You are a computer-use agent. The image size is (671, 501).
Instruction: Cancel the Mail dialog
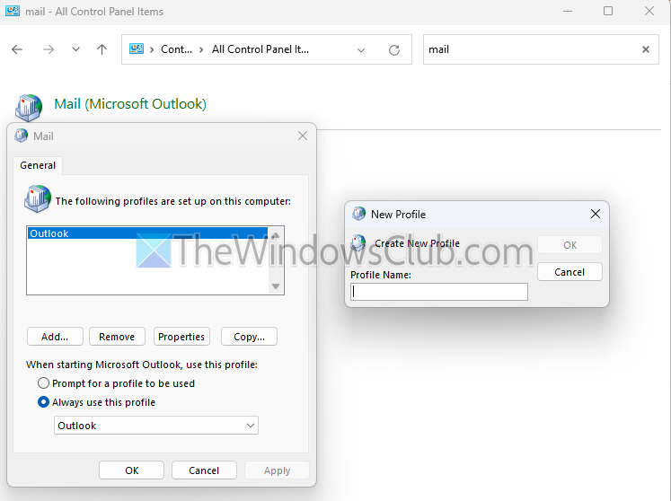tap(204, 470)
